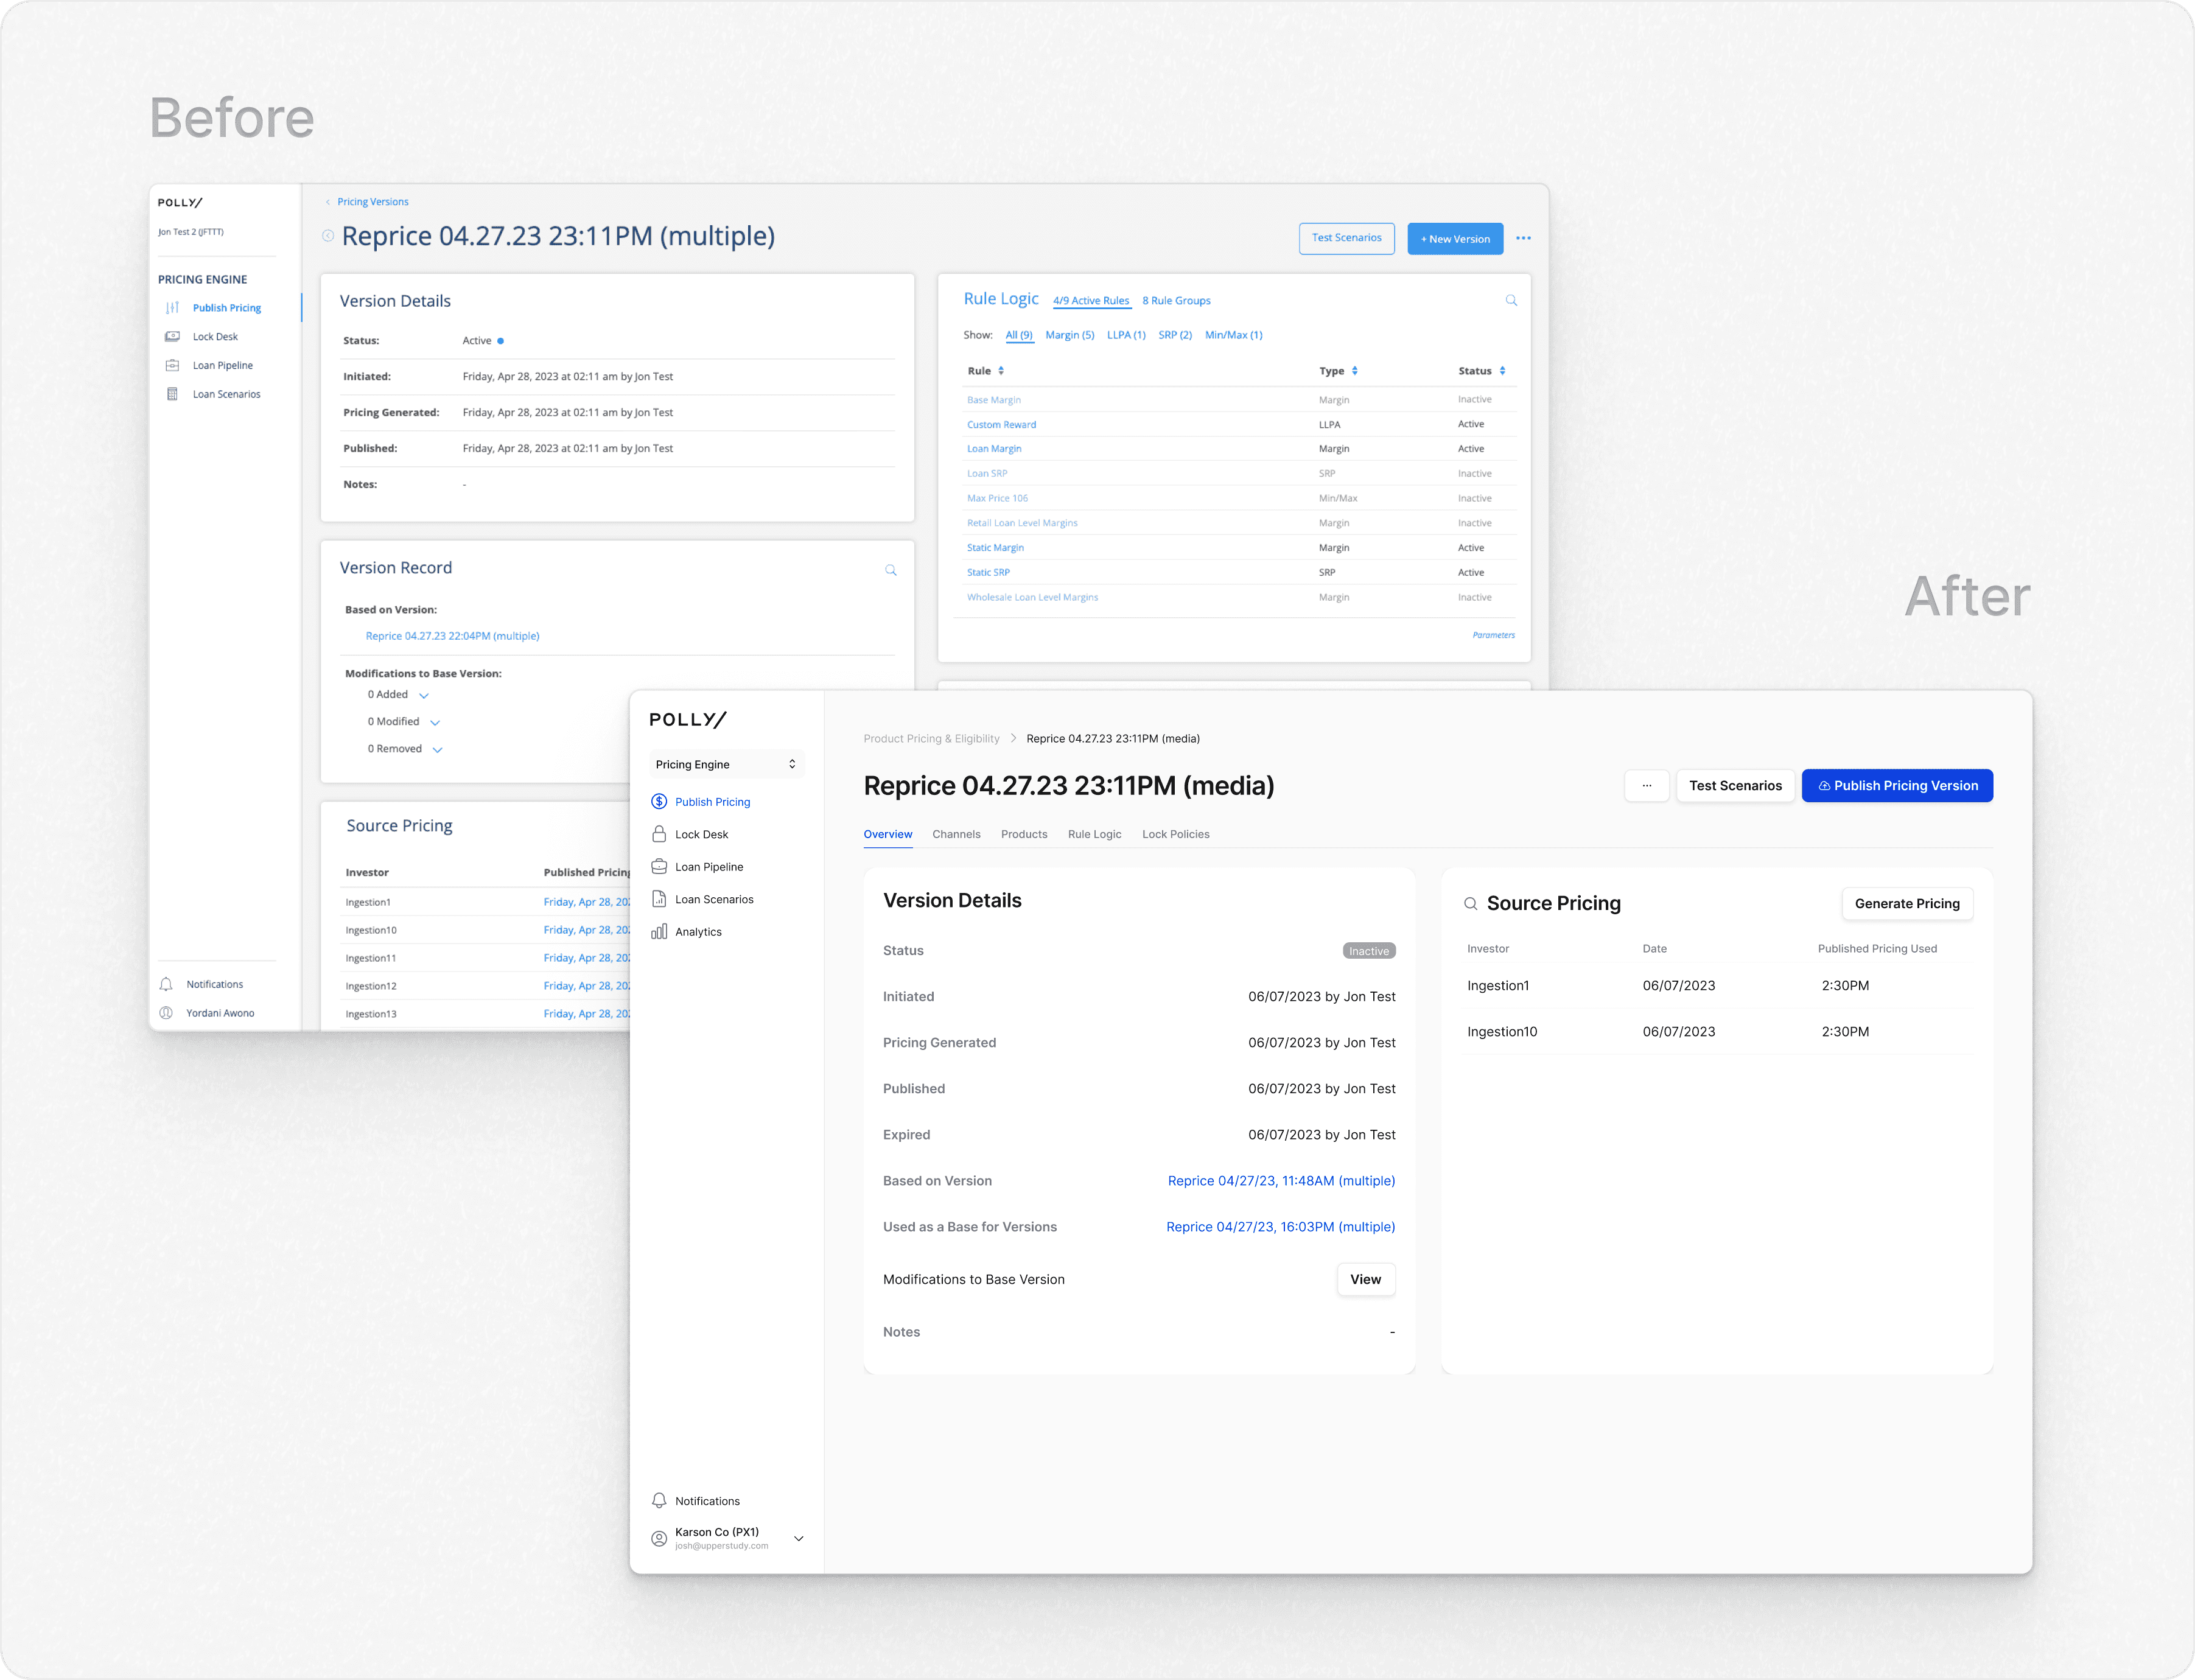
Task: Click search icon in Version Record panel
Action: [x=891, y=570]
